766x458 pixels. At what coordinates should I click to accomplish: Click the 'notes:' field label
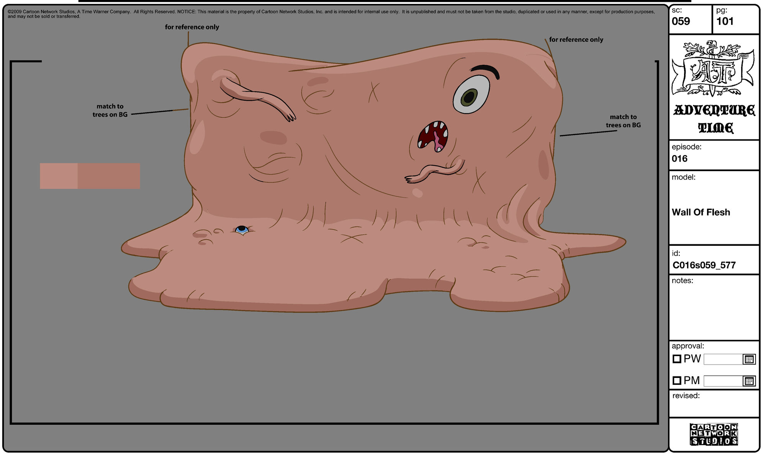pos(683,281)
